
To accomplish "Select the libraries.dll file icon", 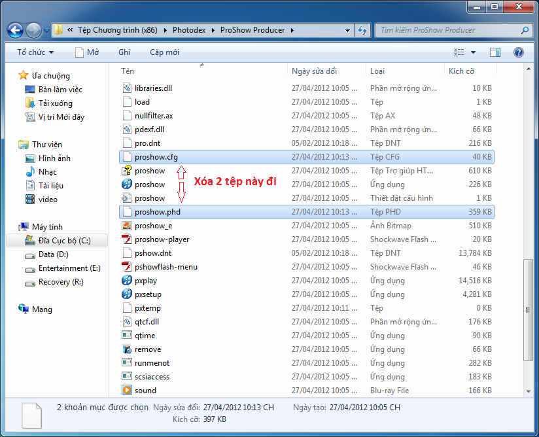I will coord(127,88).
